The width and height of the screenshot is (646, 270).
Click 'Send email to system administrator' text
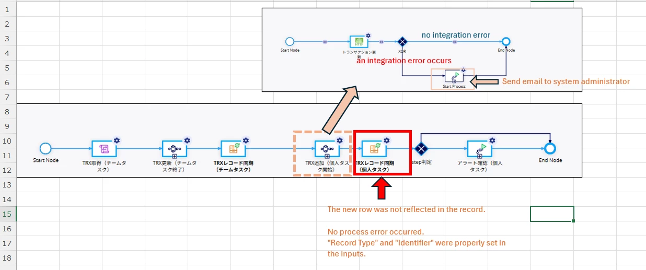[566, 81]
